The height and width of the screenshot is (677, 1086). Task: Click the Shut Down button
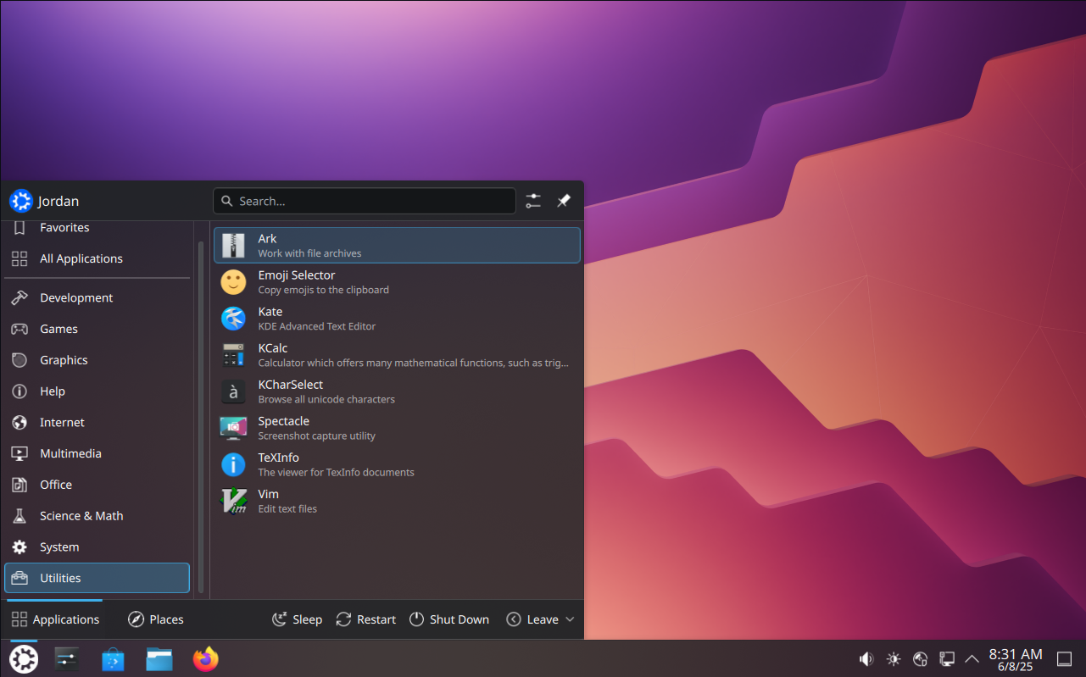click(x=448, y=619)
